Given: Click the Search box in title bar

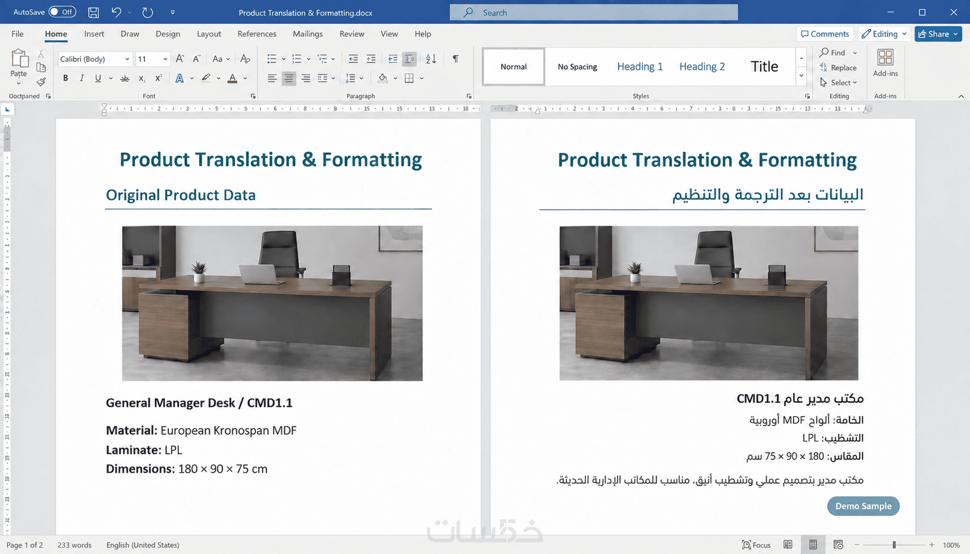Looking at the screenshot, I should pyautogui.click(x=593, y=12).
